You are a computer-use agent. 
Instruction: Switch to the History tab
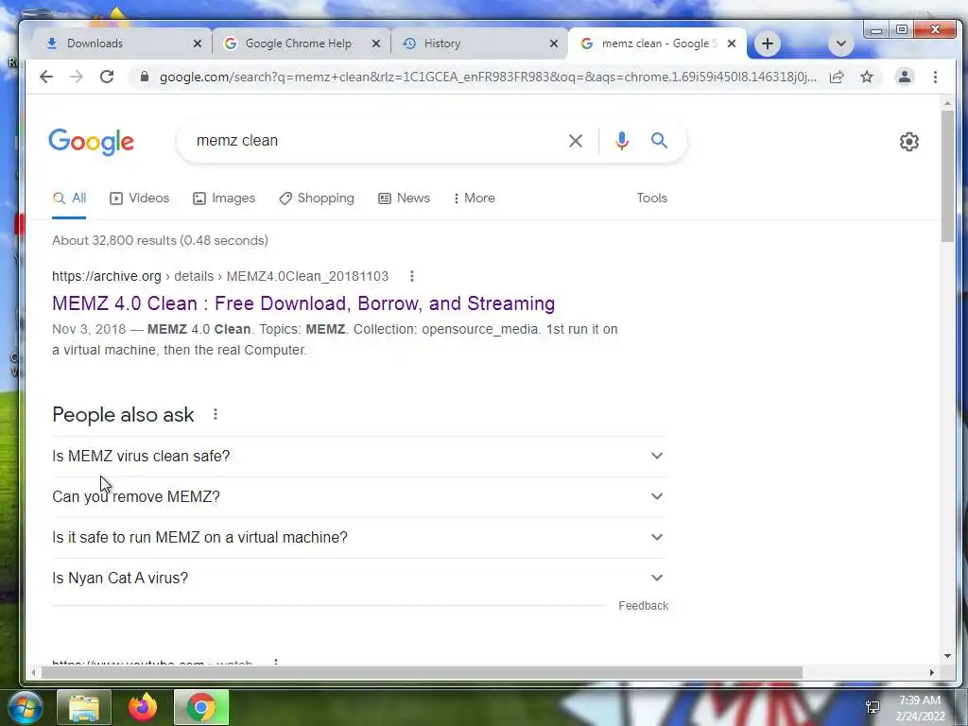coord(479,43)
